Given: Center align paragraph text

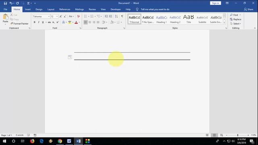Looking at the screenshot, I should (90, 22).
